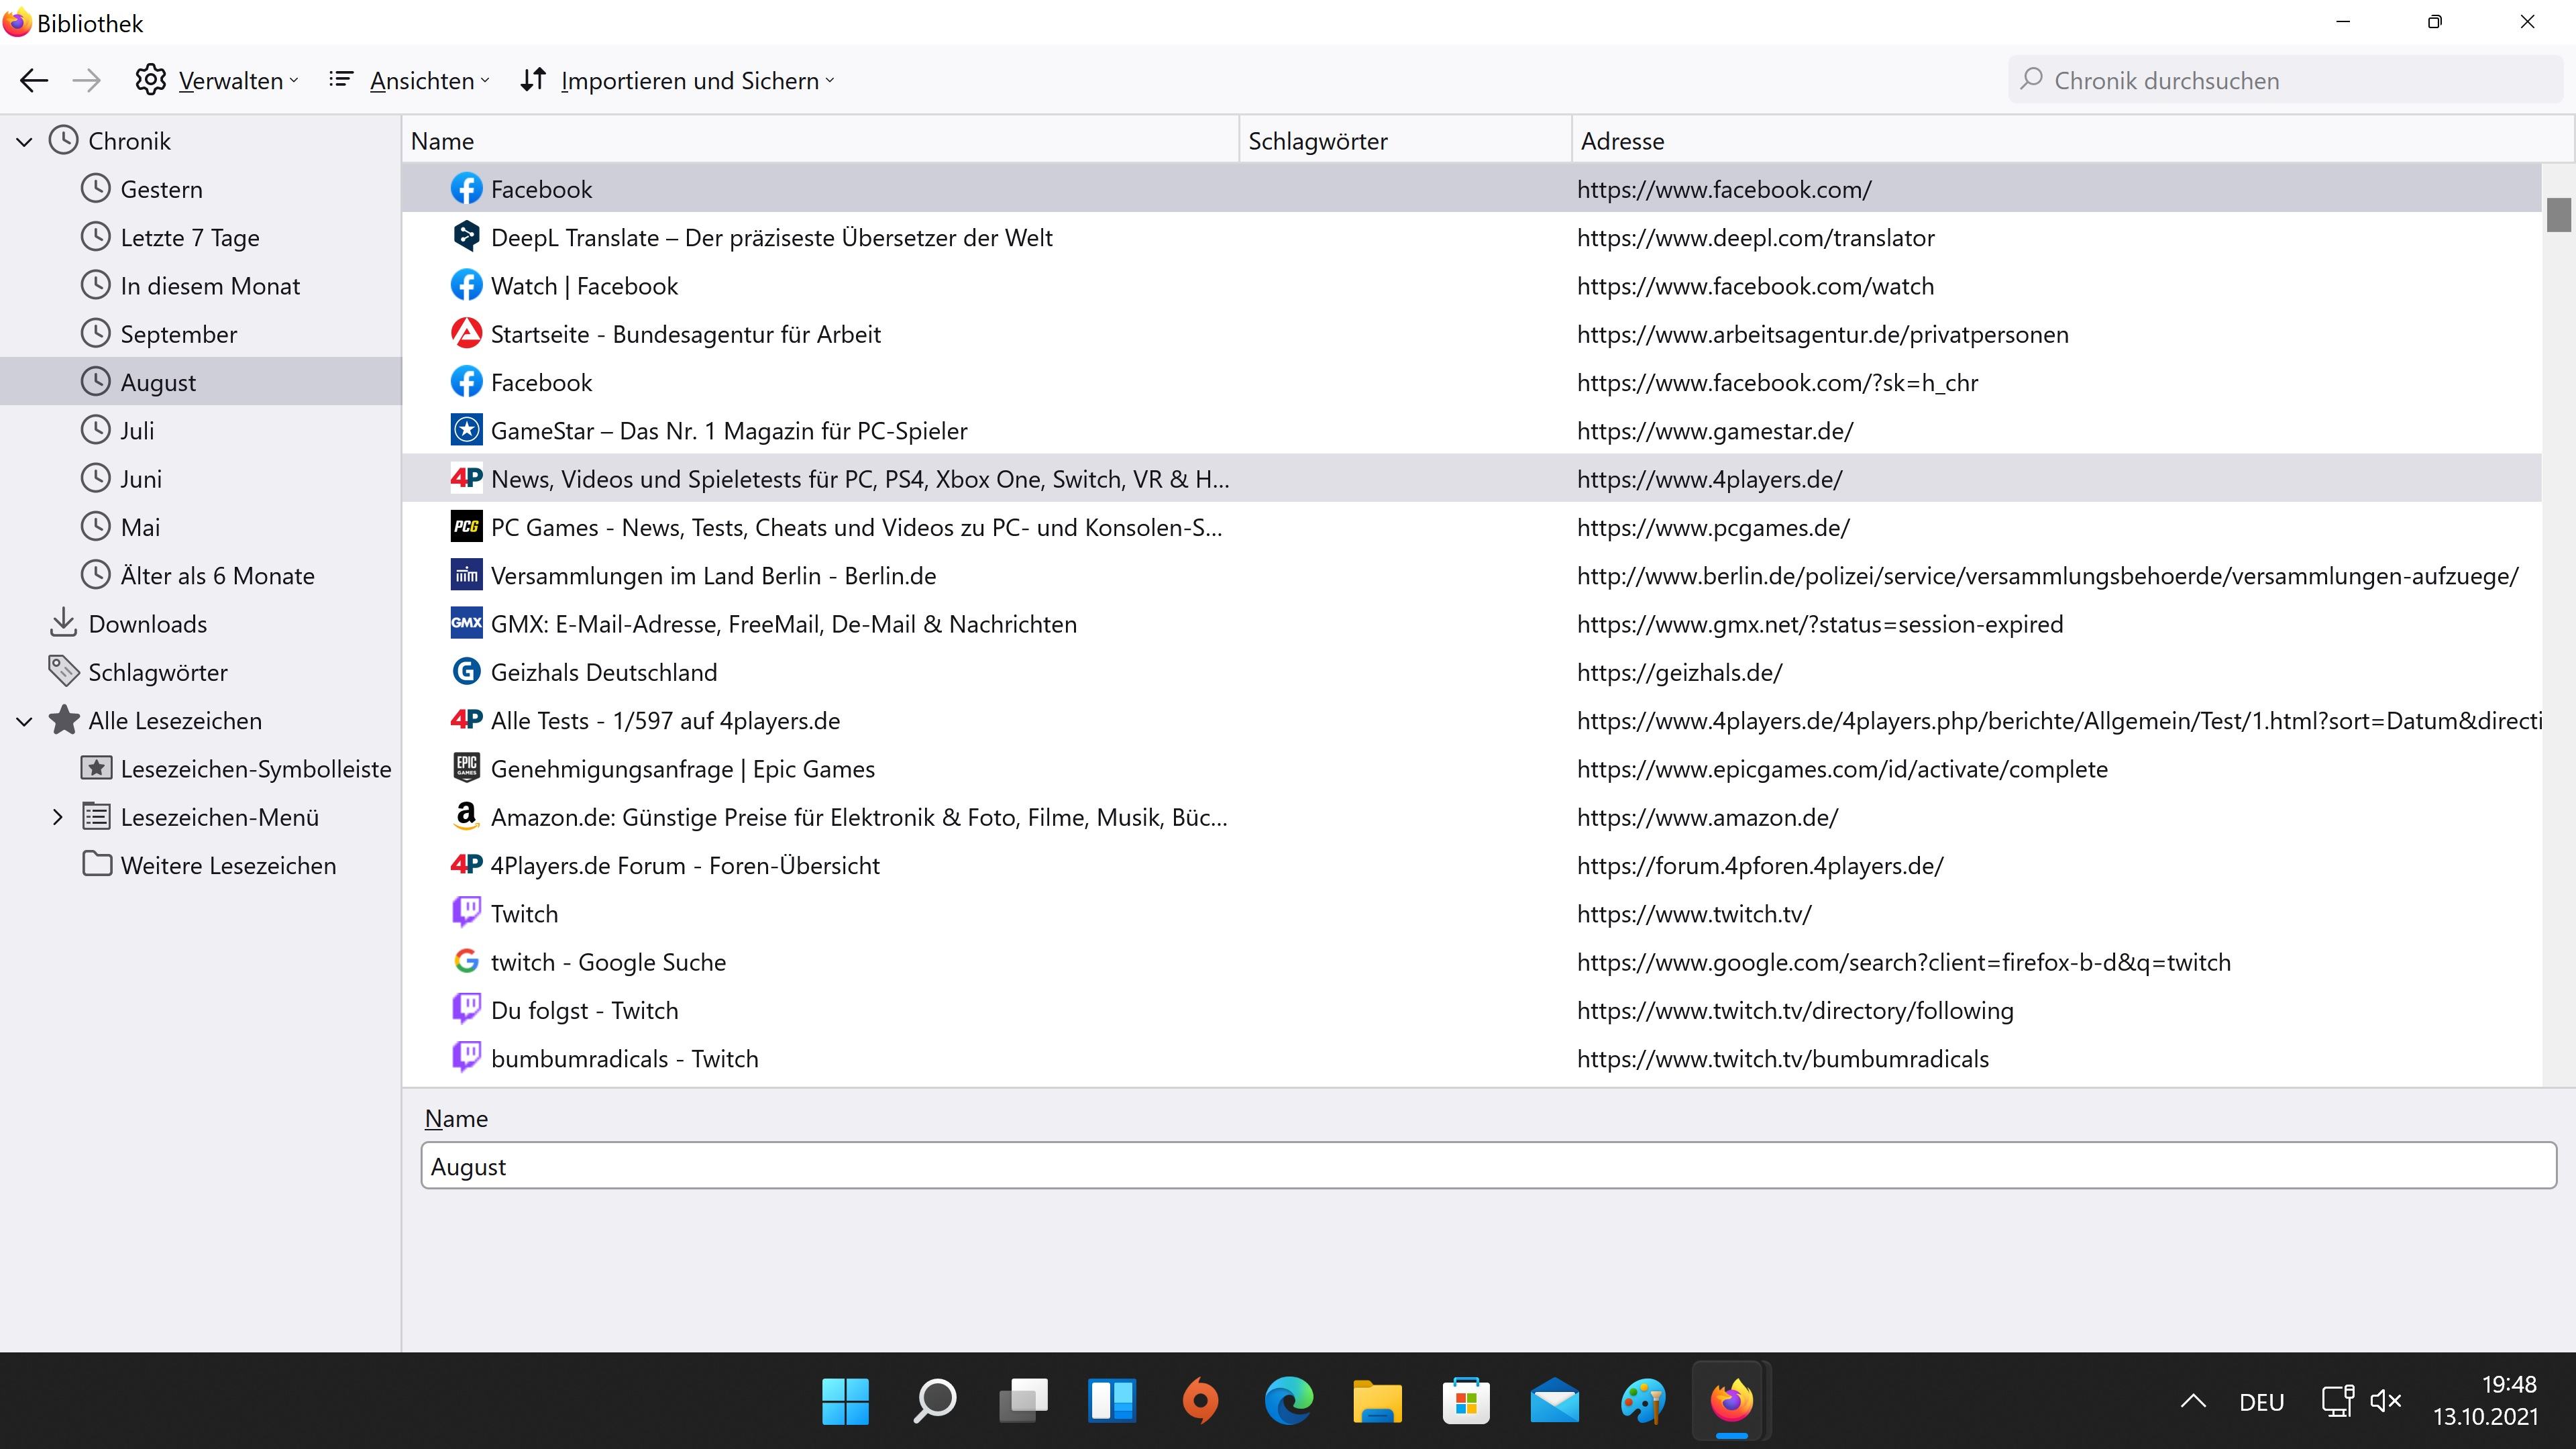Screen dimensions: 2576x1449
Task: Click the Berlin.de Versammlungen favicon
Action: tap(466, 576)
